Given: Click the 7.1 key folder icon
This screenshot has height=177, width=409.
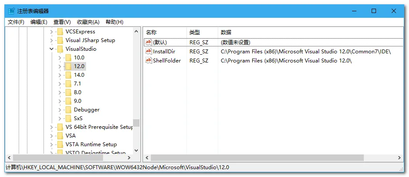Looking at the screenshot, I should (x=68, y=84).
